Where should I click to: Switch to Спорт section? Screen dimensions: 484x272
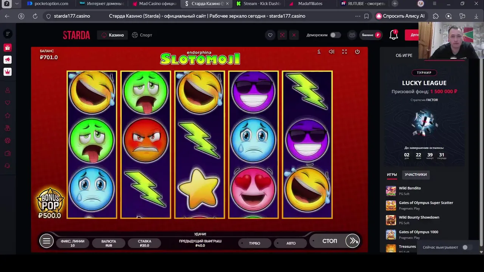[142, 35]
